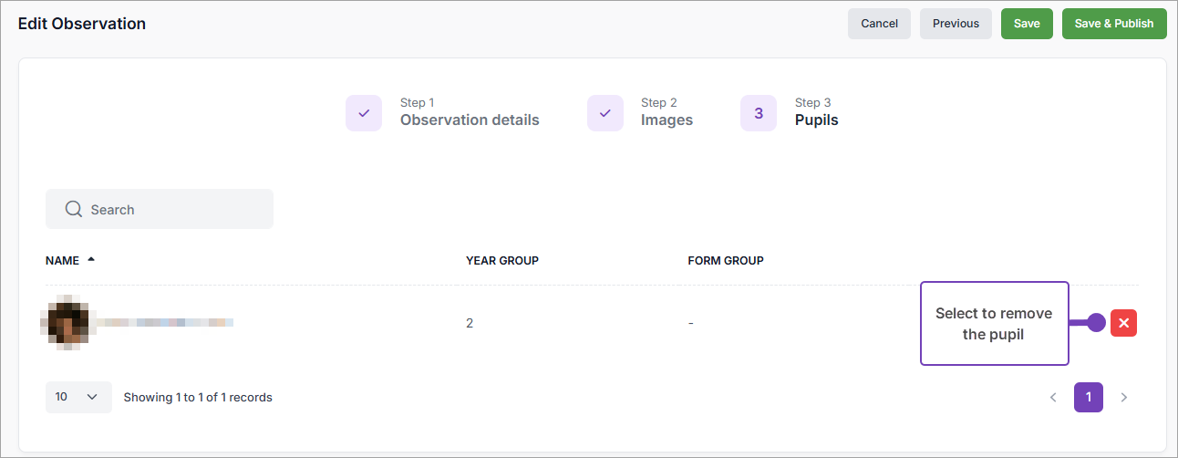The height and width of the screenshot is (458, 1178).
Task: Go to next page using right chevron
Action: click(x=1124, y=398)
